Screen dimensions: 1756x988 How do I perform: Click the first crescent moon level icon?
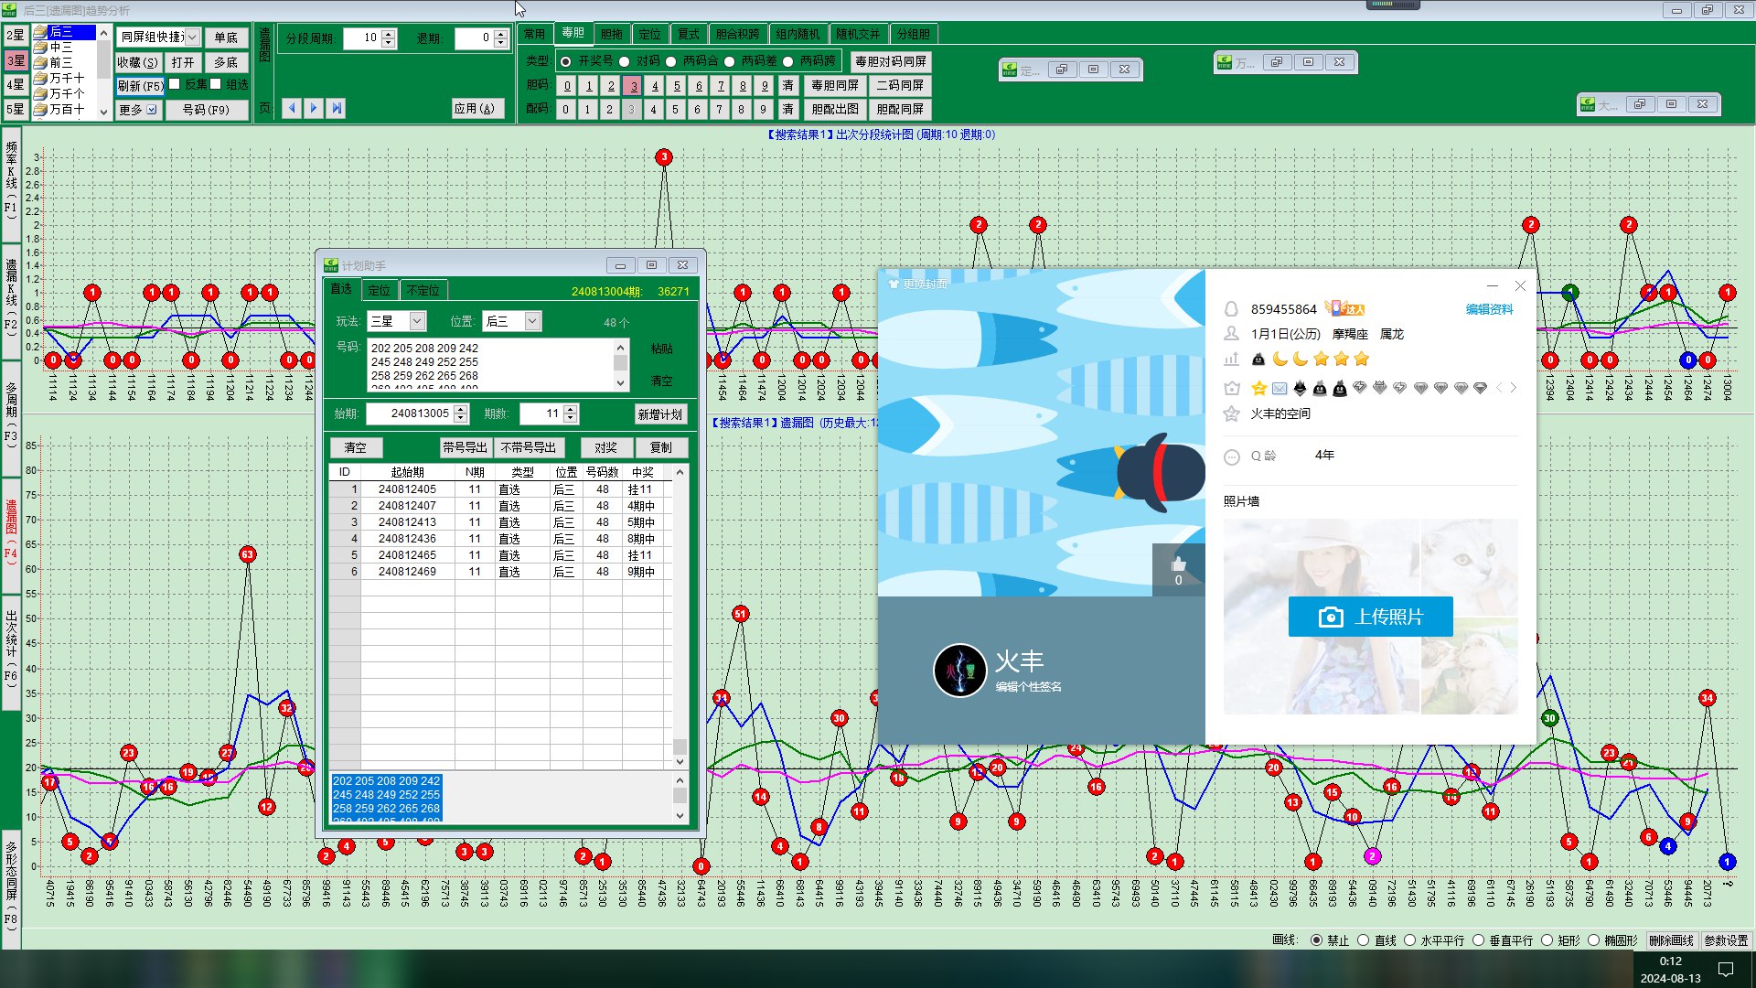click(1280, 359)
